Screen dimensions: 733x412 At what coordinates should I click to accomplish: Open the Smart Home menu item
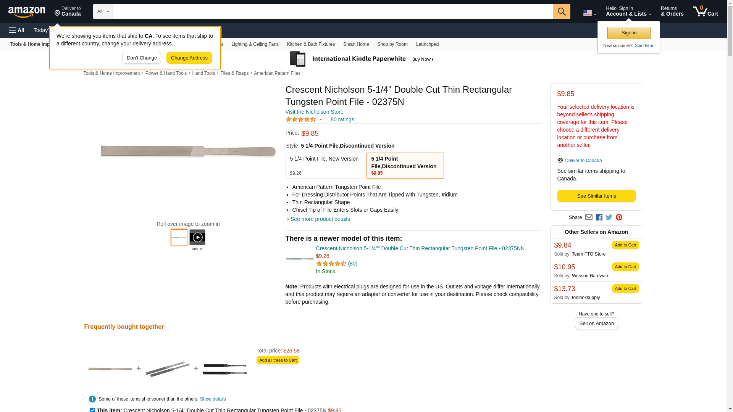tap(356, 44)
